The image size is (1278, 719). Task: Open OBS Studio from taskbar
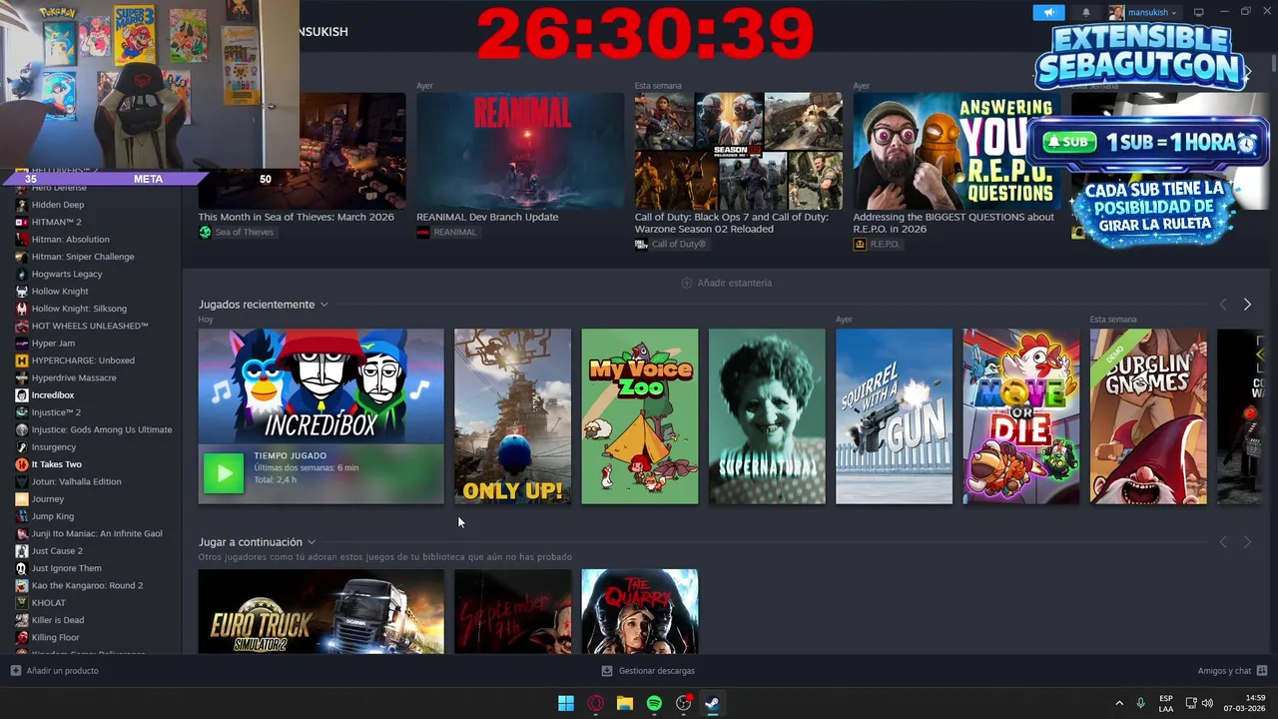click(684, 703)
